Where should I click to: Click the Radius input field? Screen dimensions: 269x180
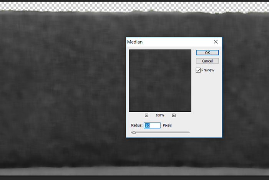coord(152,125)
